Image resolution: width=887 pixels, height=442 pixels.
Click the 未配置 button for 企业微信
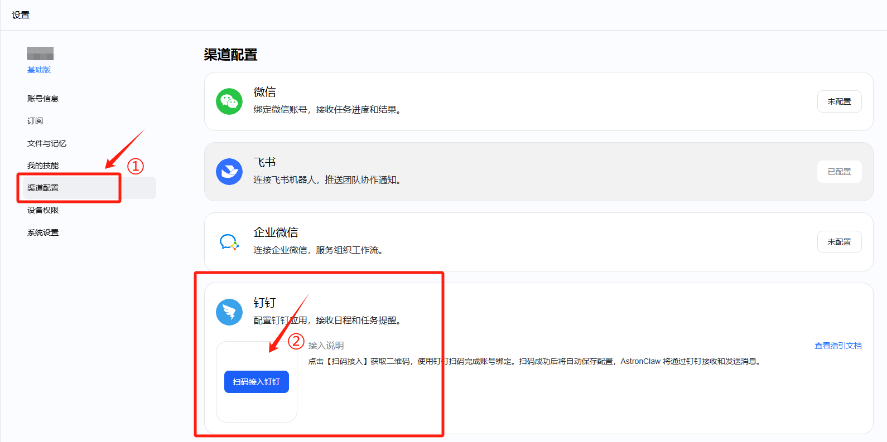[839, 242]
